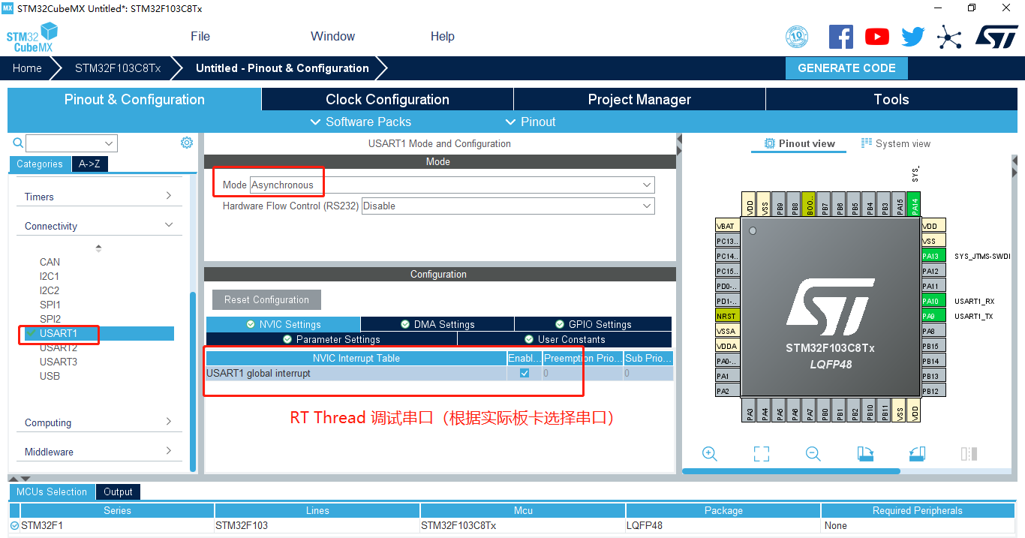Switch to the Clock Configuration tab

pos(387,100)
